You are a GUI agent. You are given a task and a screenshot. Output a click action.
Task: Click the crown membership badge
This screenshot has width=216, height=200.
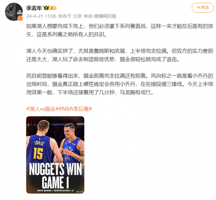click(x=46, y=8)
